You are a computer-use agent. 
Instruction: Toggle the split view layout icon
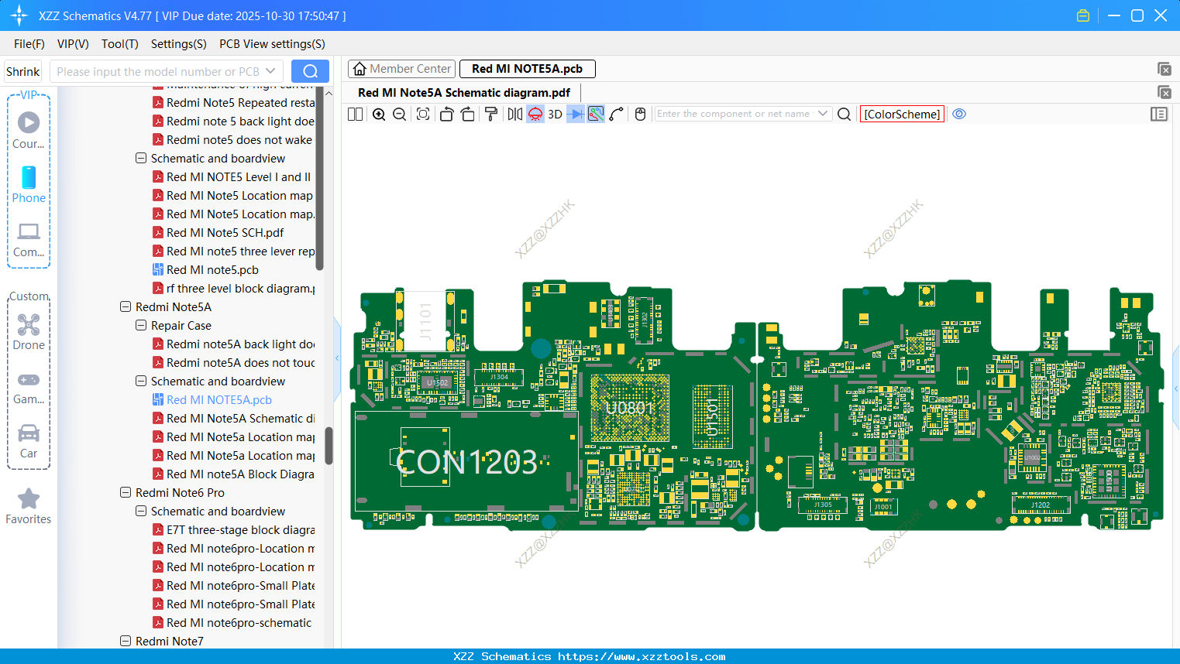(x=355, y=115)
